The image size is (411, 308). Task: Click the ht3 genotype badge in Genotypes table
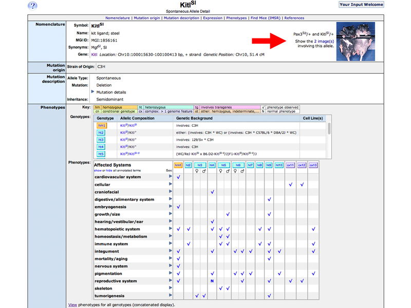(x=101, y=140)
